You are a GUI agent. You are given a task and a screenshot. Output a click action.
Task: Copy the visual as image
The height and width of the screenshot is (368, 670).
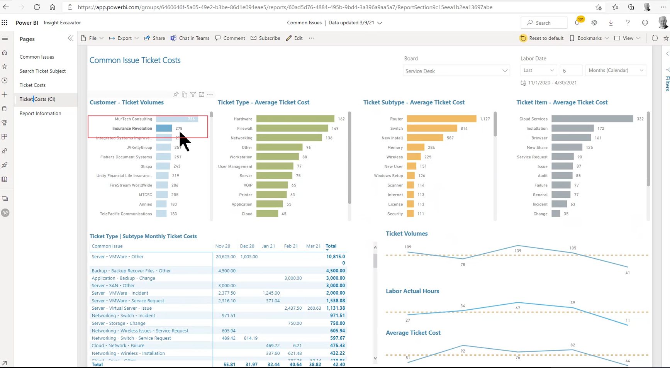[185, 95]
